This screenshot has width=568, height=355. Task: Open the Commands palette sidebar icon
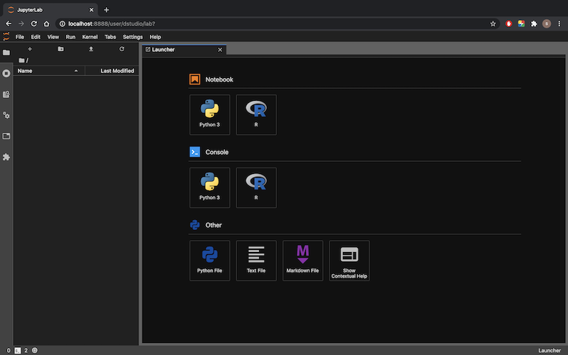[x=6, y=94]
